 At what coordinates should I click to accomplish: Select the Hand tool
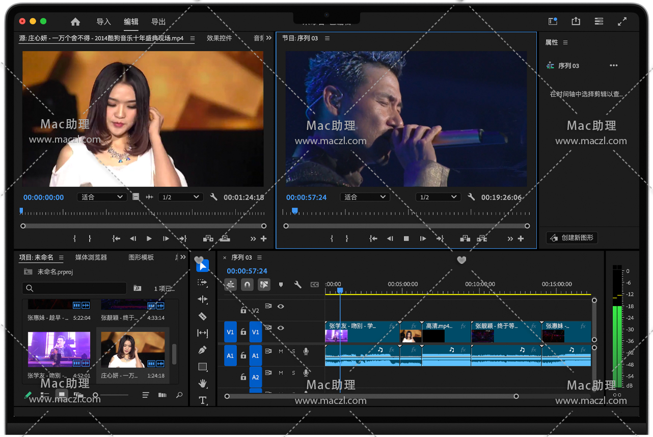pos(202,383)
